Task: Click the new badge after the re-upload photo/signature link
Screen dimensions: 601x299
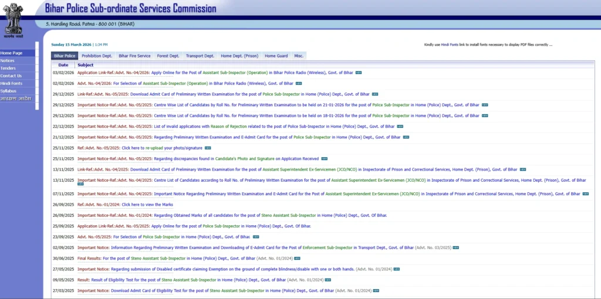Action: (208, 148)
